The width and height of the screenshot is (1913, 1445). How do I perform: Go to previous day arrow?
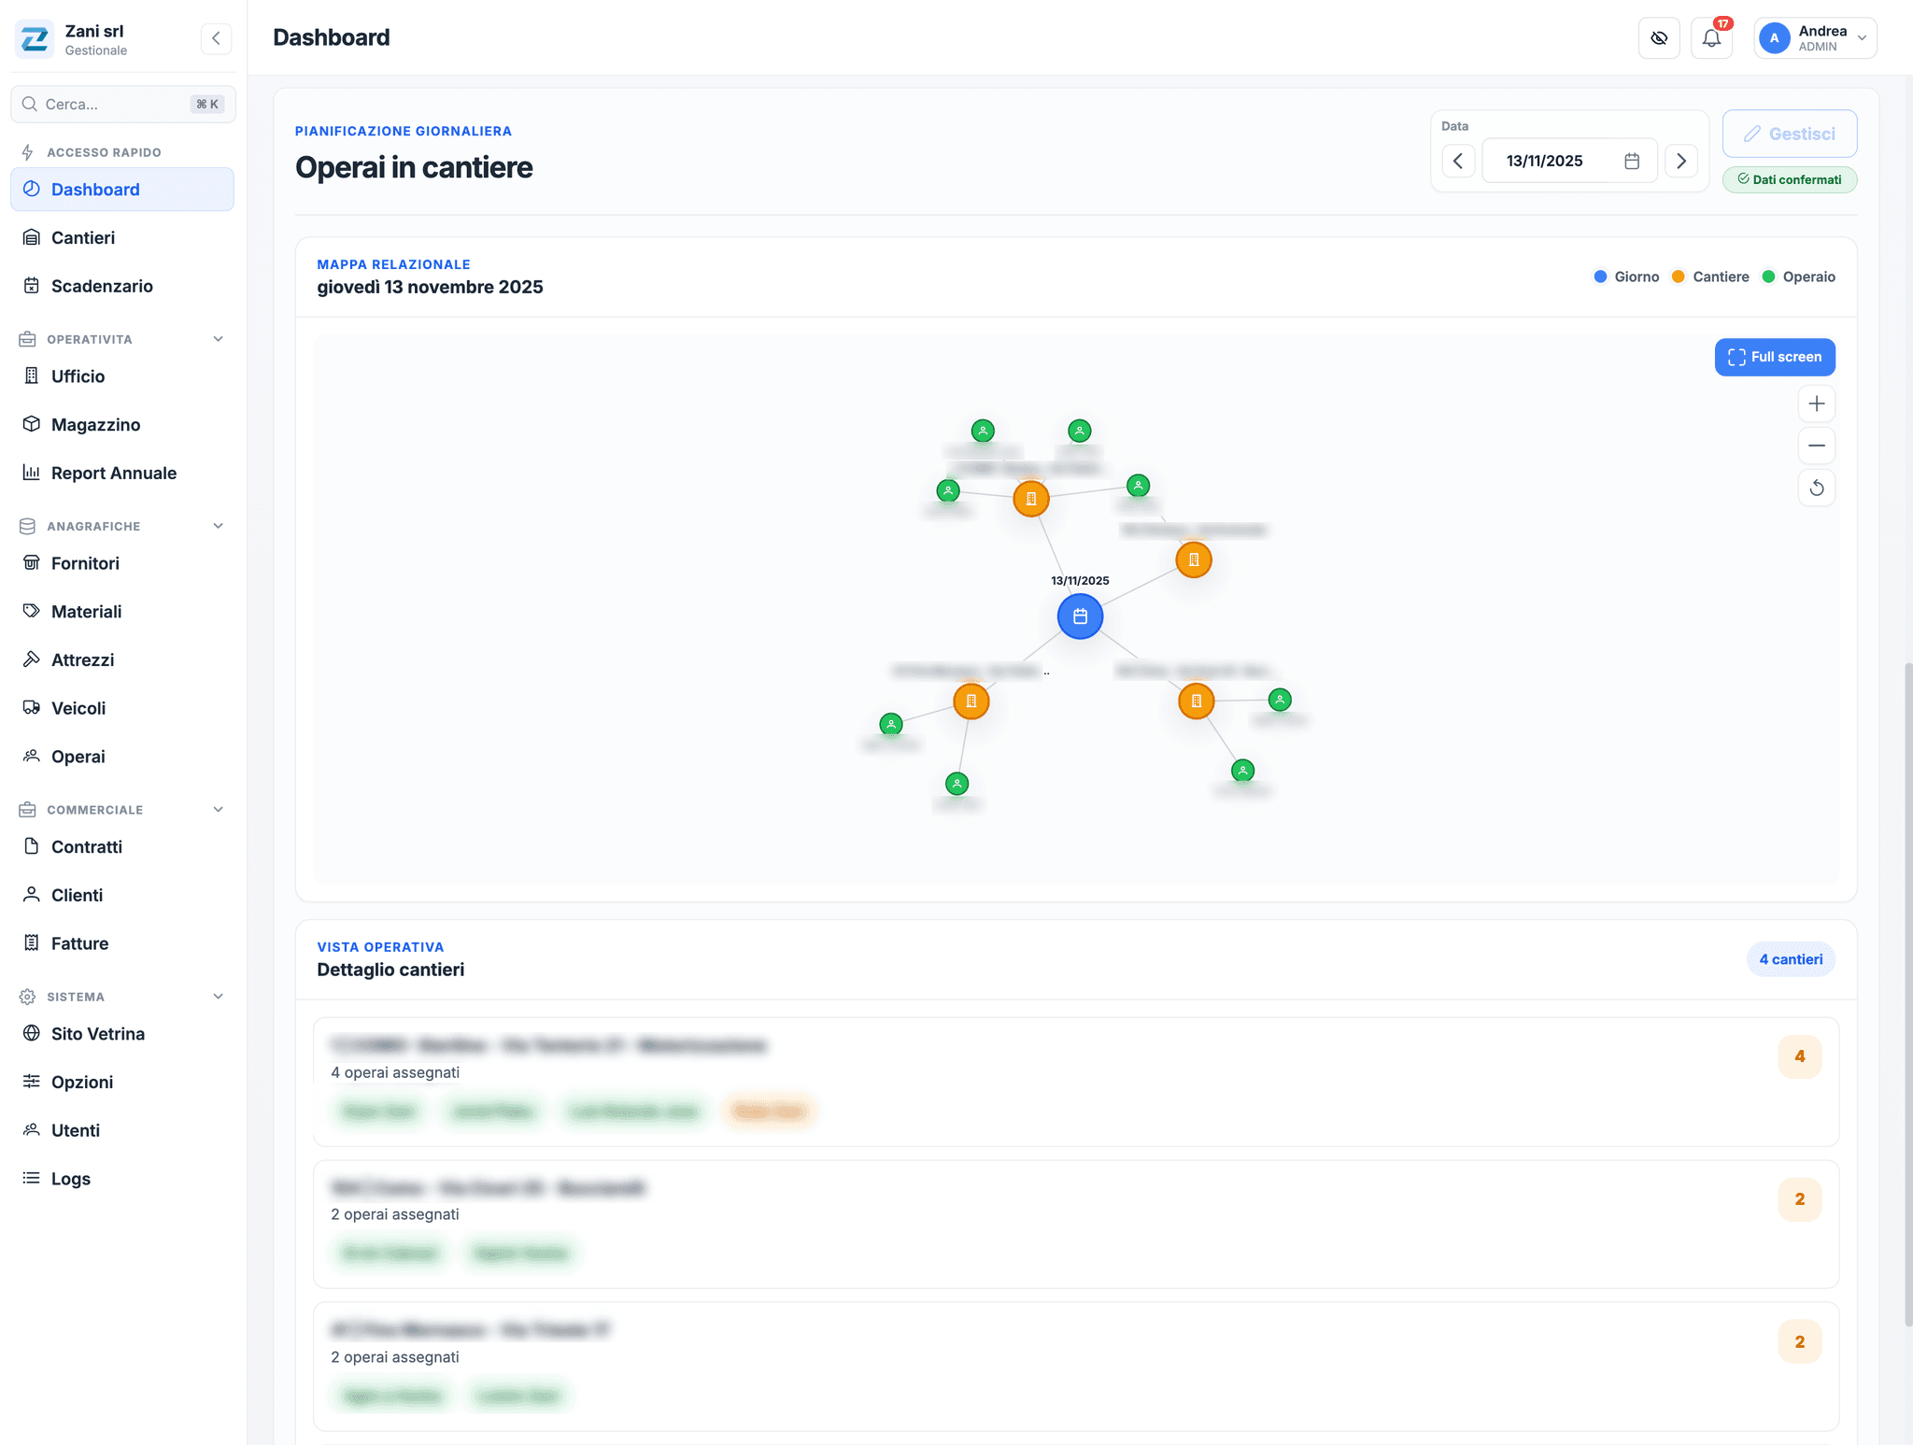click(x=1458, y=161)
